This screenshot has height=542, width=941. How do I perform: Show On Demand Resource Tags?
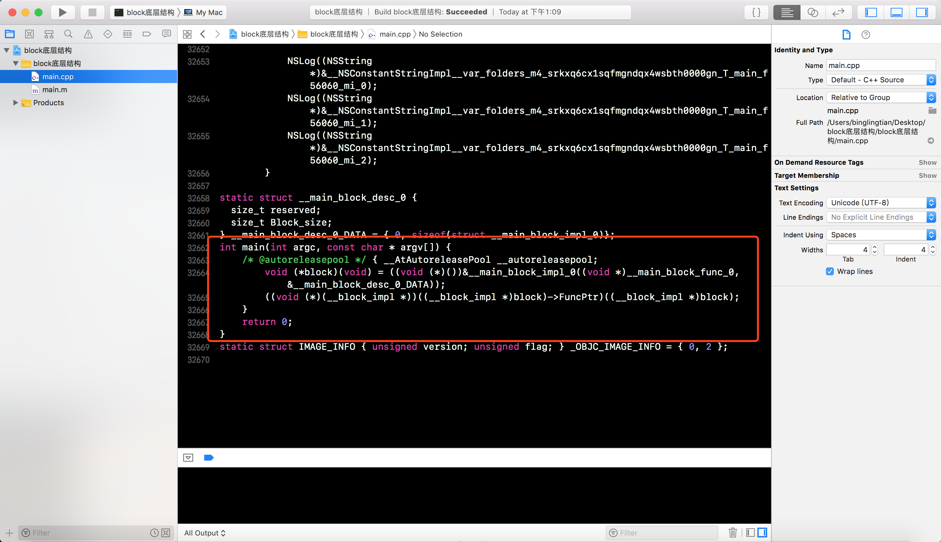coord(927,162)
